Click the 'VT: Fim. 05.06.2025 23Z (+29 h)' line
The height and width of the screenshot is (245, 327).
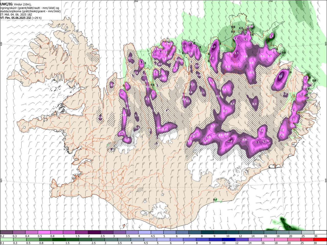coord(21,18)
